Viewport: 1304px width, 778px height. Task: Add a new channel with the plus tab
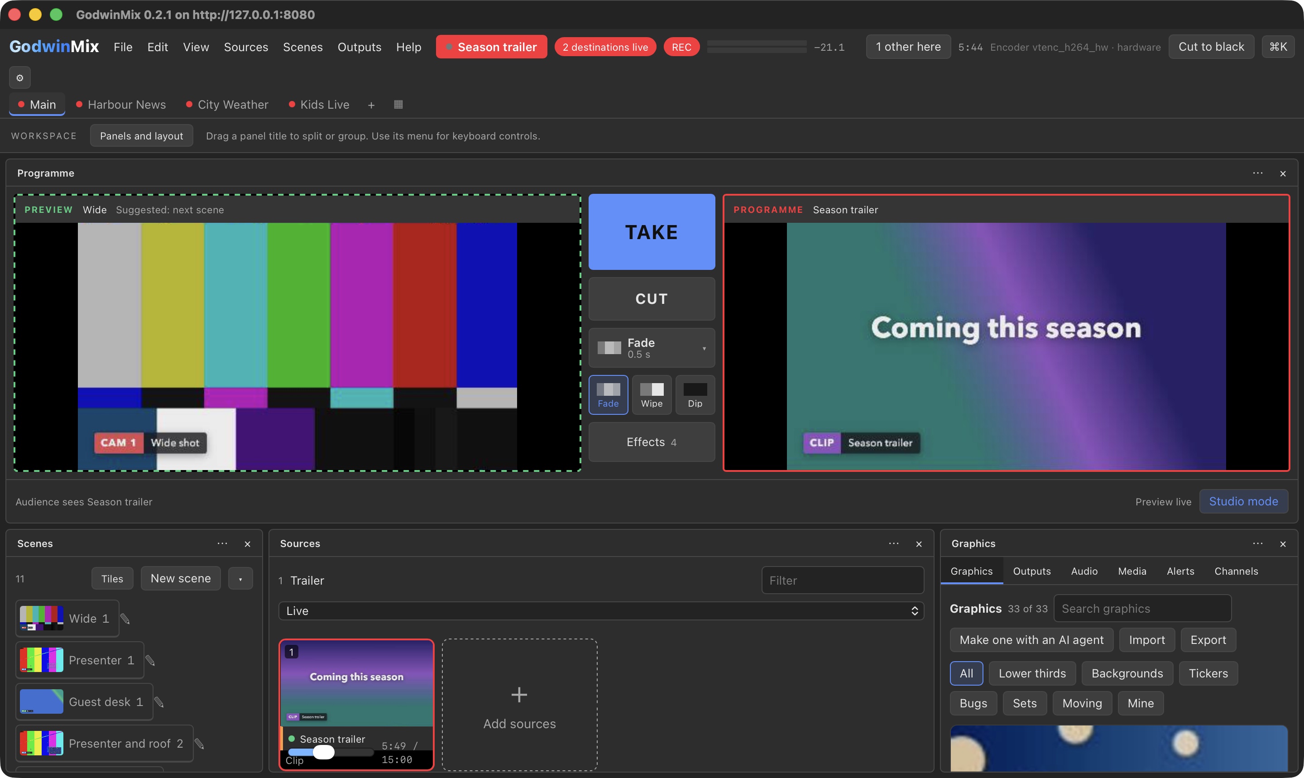[371, 105]
